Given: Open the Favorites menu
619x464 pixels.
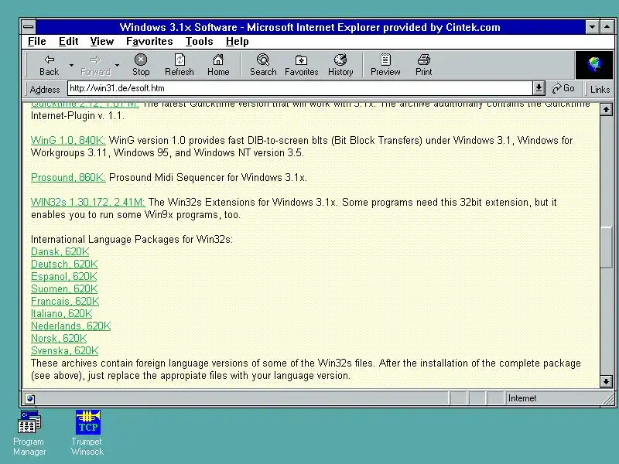Looking at the screenshot, I should click(149, 42).
